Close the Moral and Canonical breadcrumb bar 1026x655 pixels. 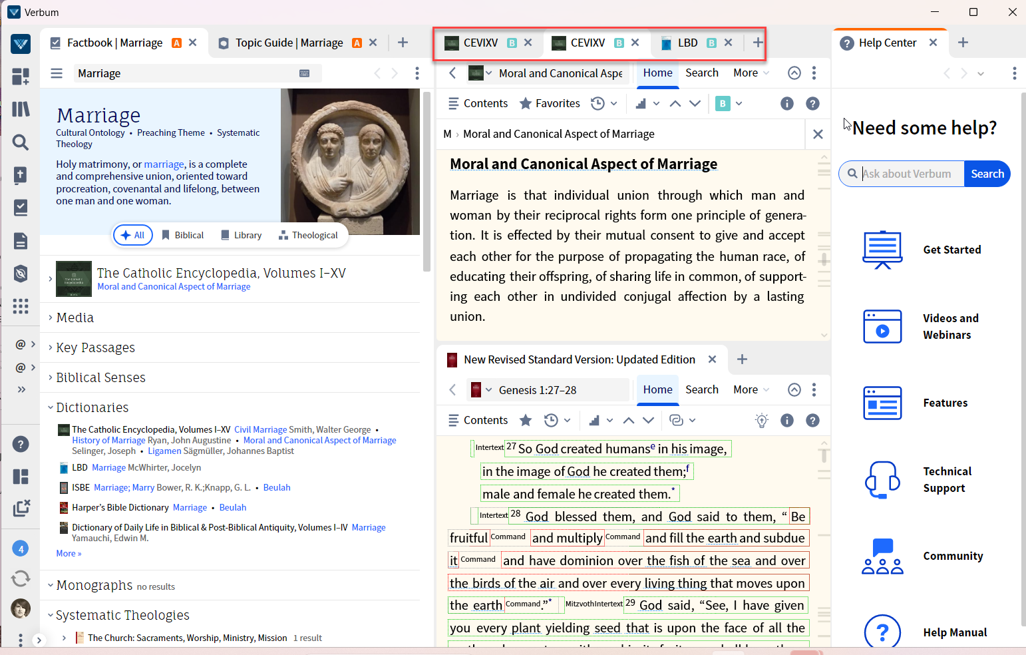818,134
